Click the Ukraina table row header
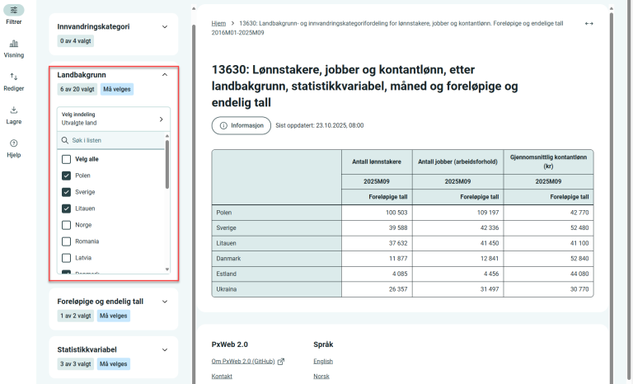 point(277,289)
